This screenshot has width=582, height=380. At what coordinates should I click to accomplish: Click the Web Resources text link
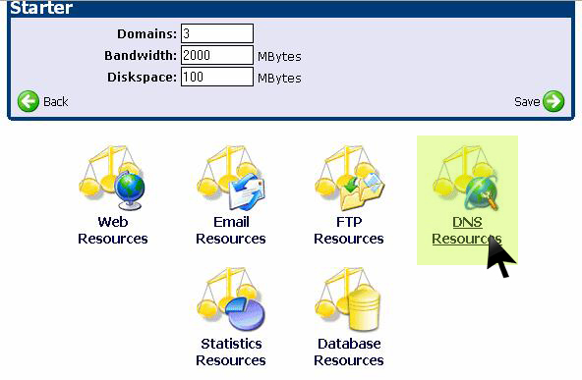point(113,230)
